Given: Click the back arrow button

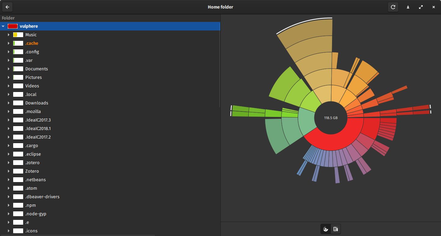Looking at the screenshot, I should pos(7,7).
